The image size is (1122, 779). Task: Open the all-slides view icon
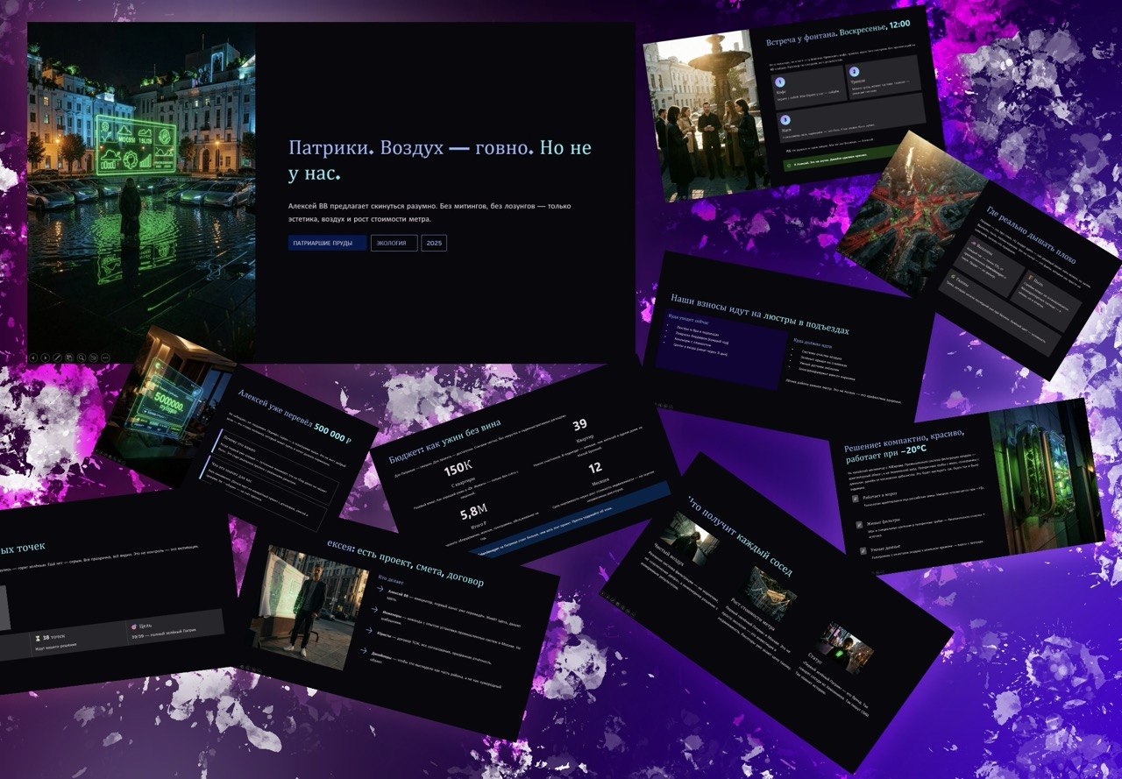click(x=69, y=358)
